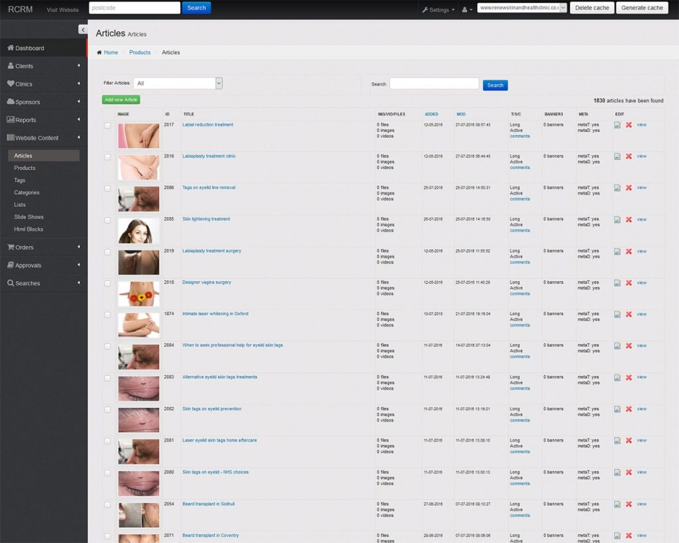This screenshot has height=543, width=679.
Task: Edit the Designer vagina surgery article
Action: click(617, 282)
